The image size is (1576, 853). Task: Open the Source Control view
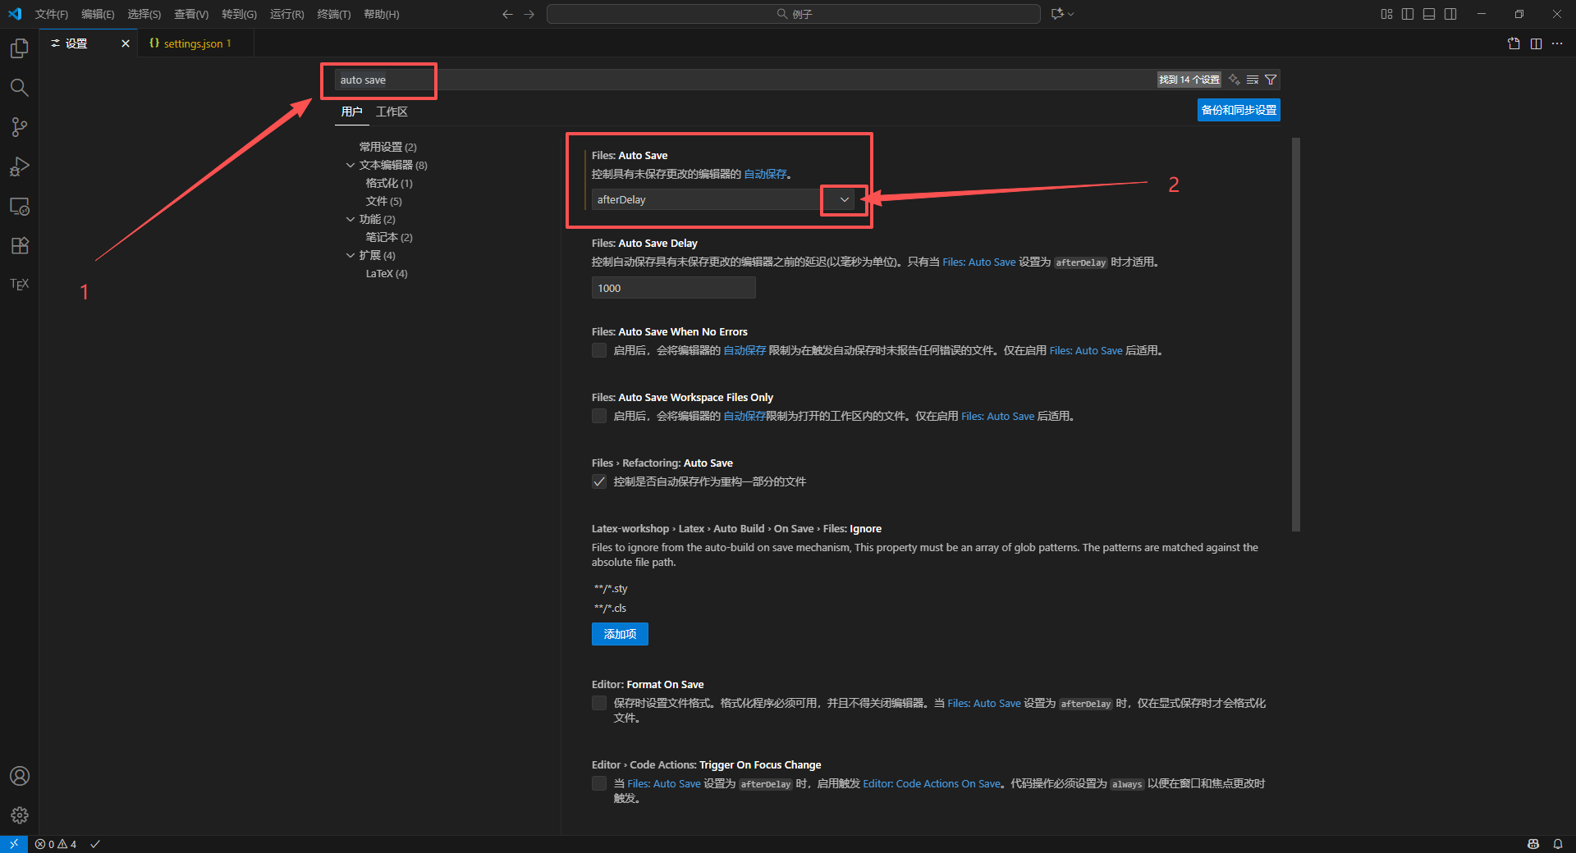pyautogui.click(x=19, y=127)
